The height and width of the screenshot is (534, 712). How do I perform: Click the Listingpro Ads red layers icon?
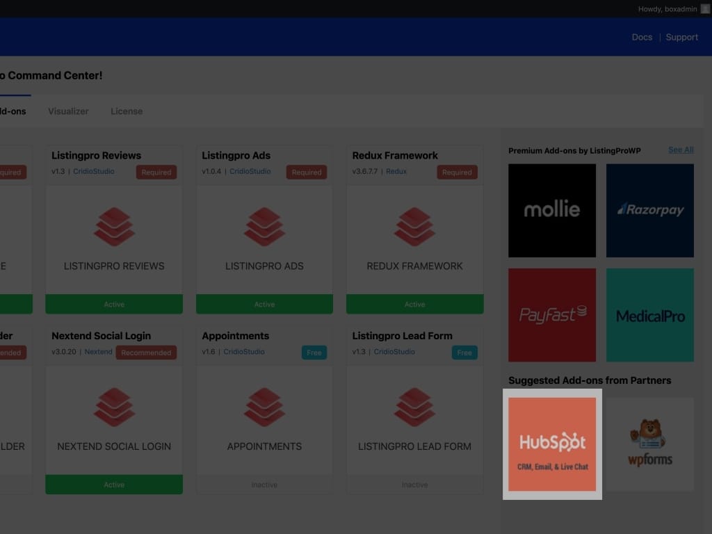[x=264, y=227]
